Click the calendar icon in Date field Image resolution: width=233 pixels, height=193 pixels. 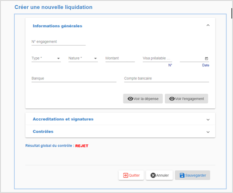207,59
